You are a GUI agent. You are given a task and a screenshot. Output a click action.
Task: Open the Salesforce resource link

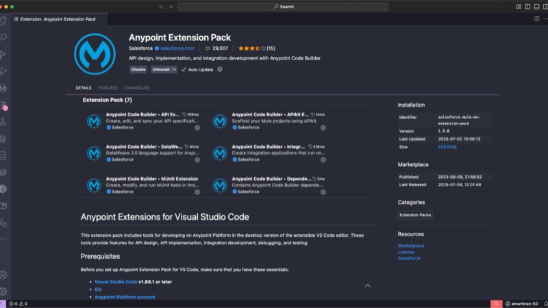click(x=409, y=258)
